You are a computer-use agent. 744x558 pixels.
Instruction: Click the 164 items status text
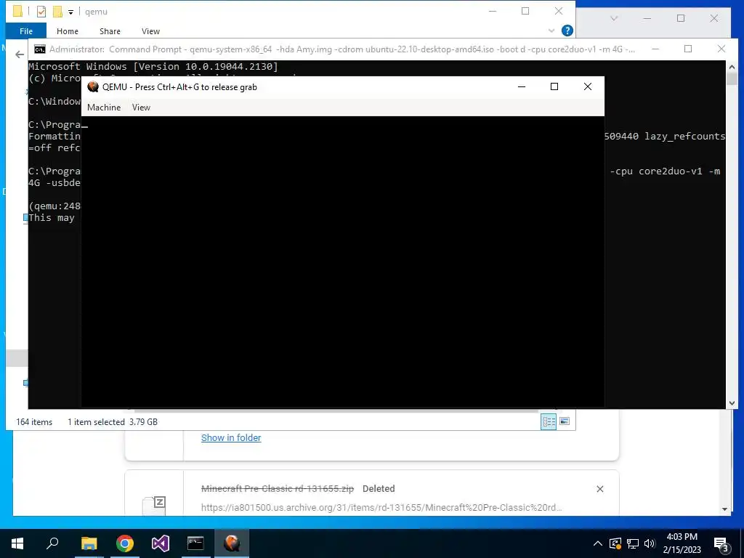[34, 422]
